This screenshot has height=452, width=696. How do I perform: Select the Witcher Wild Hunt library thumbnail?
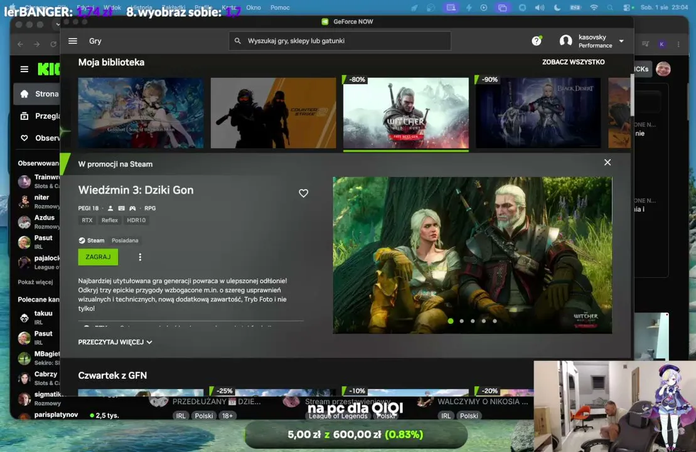tap(405, 113)
